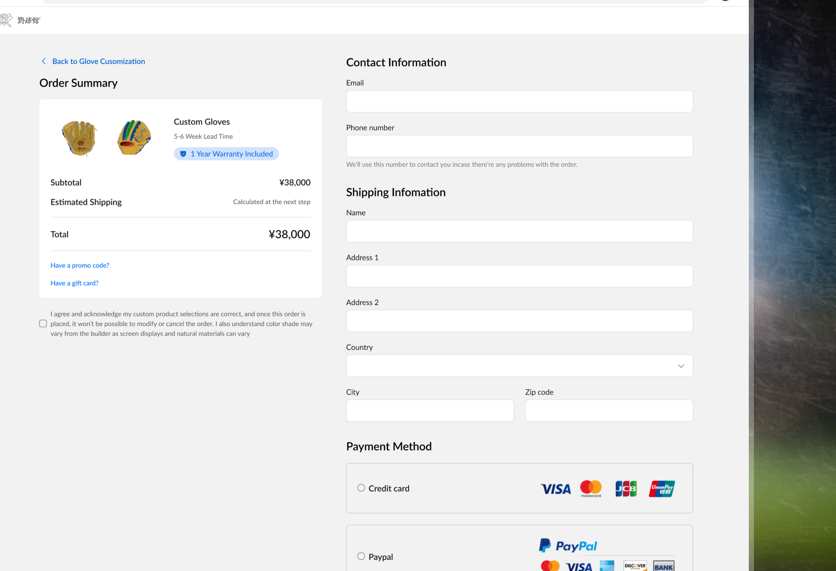Select Credit card payment option
The image size is (836, 571).
tap(361, 488)
